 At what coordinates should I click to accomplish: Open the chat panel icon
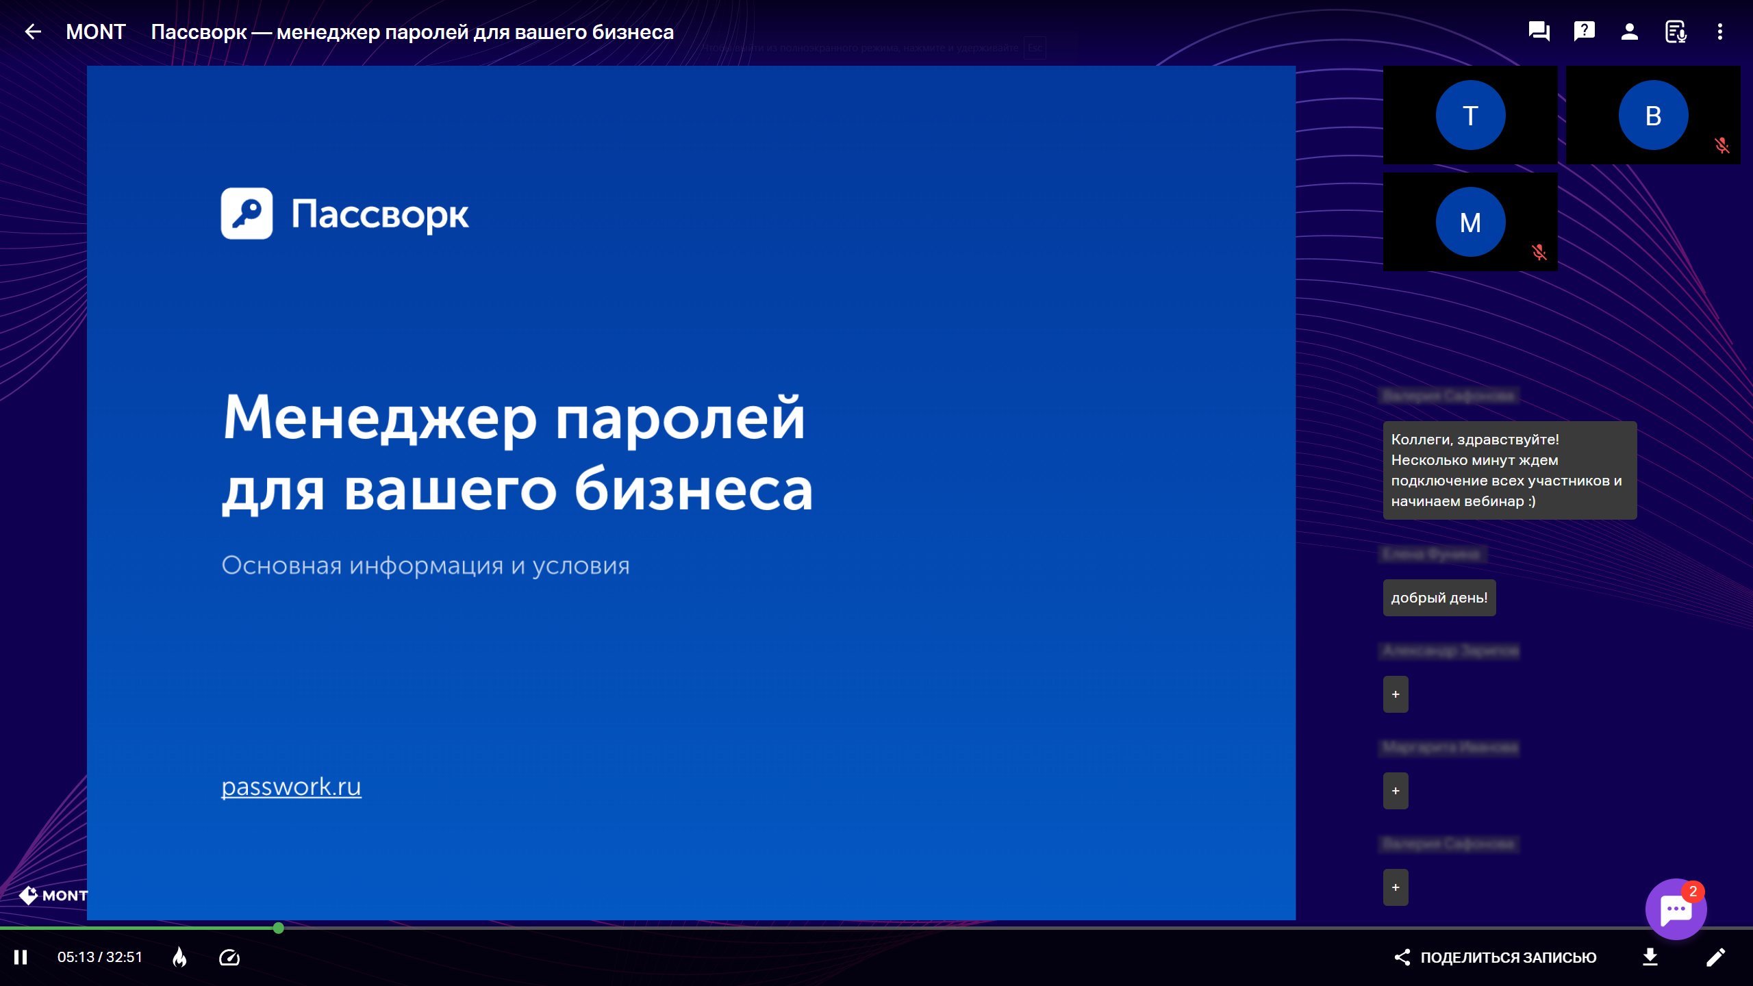tap(1539, 31)
